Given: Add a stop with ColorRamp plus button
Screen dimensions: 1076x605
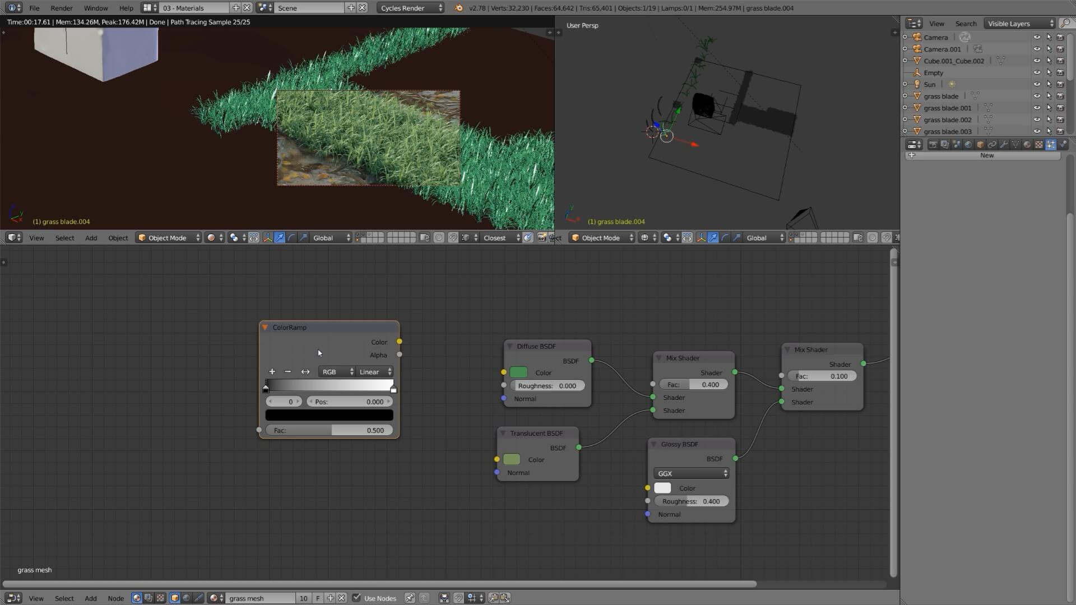Looking at the screenshot, I should [272, 371].
